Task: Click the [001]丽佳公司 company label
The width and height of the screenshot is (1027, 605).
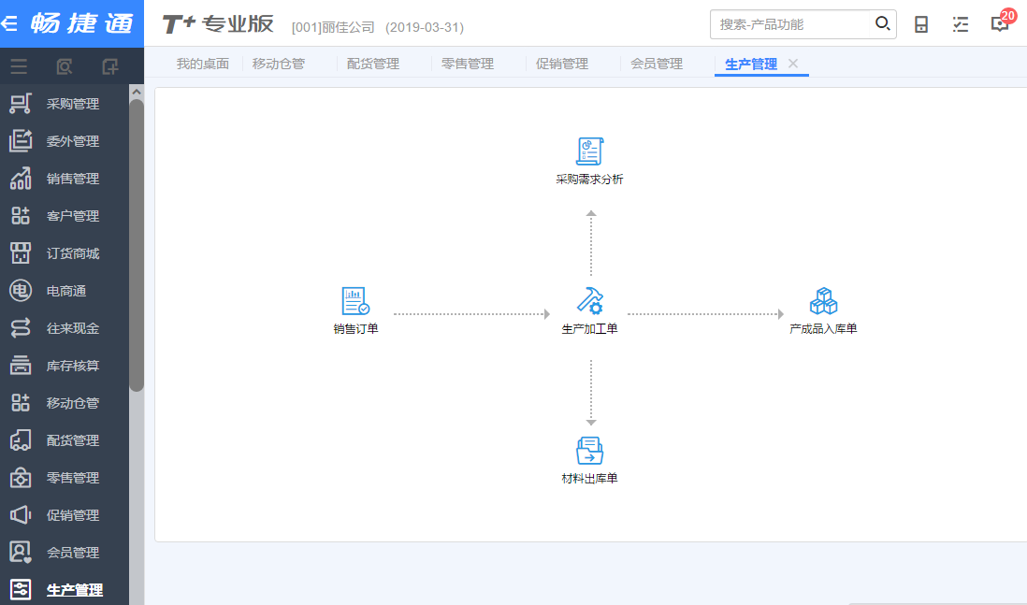Action: [x=333, y=27]
